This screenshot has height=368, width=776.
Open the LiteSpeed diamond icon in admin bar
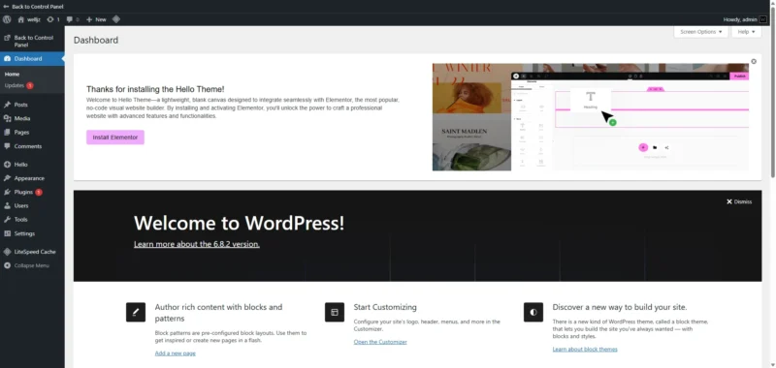click(115, 19)
